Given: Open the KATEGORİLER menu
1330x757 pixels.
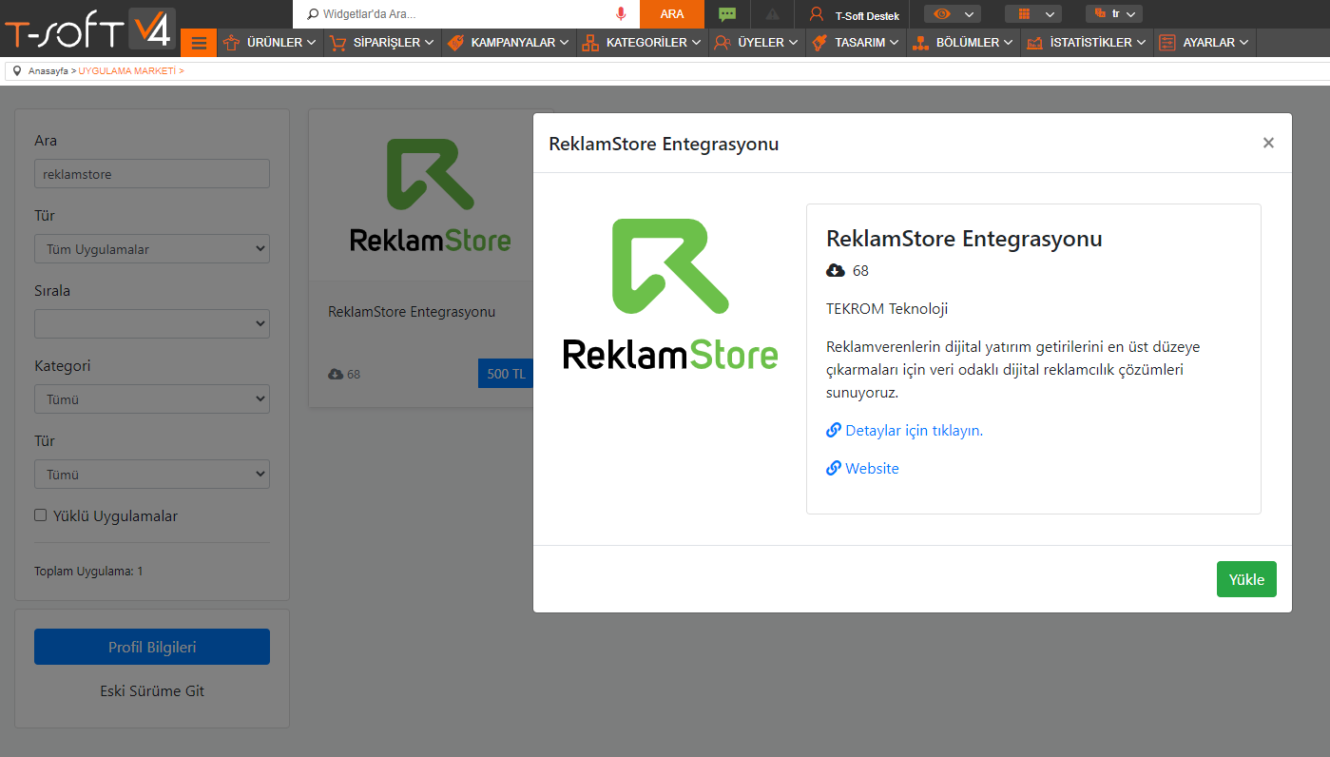Looking at the screenshot, I should (643, 43).
